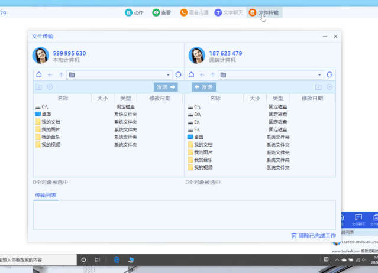Start 语音沟通 voice call
378x273 pixels.
pyautogui.click(x=194, y=12)
